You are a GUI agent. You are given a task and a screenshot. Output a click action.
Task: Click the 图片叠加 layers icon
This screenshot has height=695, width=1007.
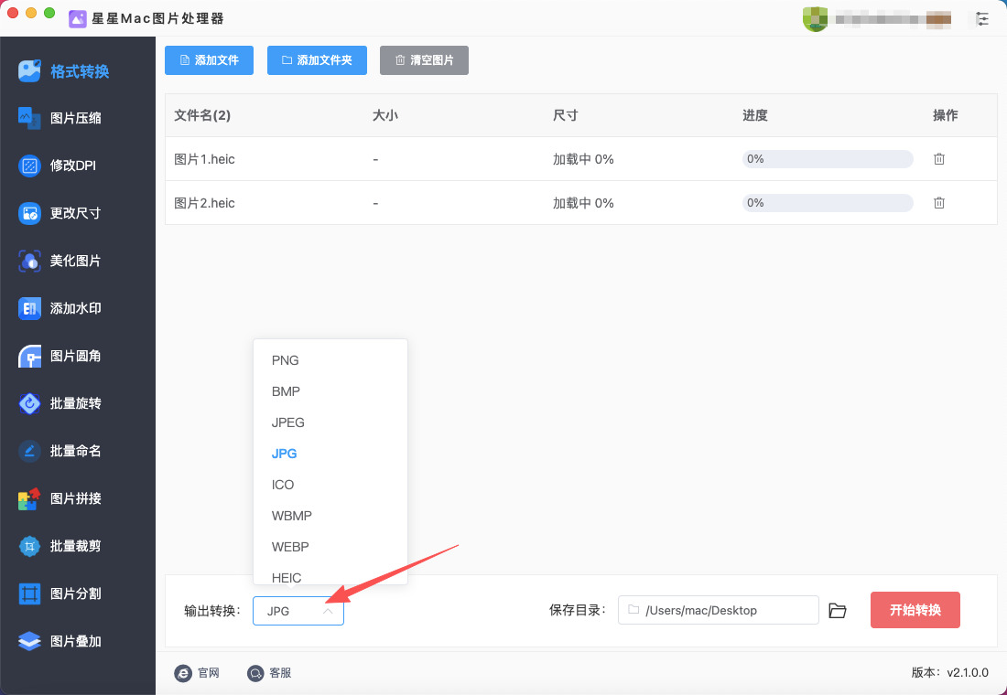click(x=29, y=641)
